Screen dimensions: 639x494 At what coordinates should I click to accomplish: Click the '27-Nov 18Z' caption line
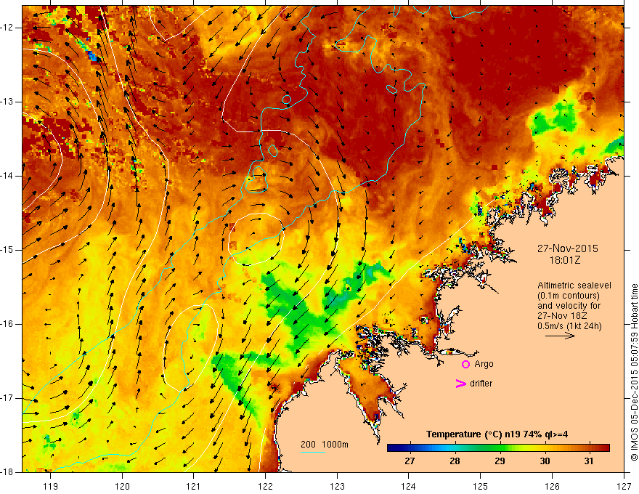click(562, 316)
